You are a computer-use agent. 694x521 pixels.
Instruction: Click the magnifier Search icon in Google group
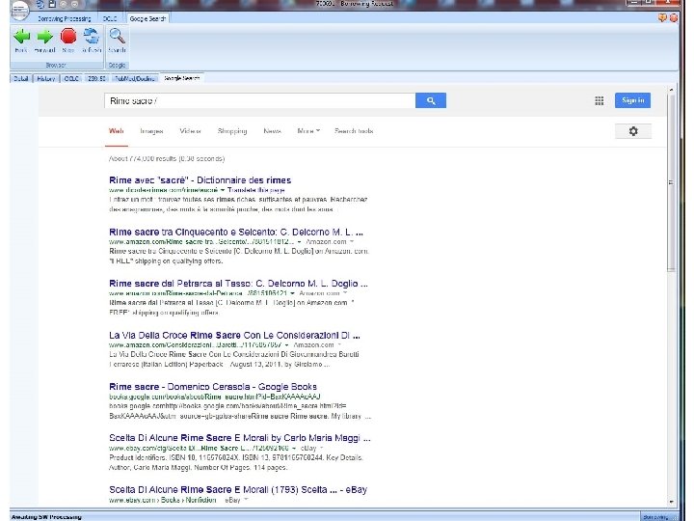tap(118, 36)
